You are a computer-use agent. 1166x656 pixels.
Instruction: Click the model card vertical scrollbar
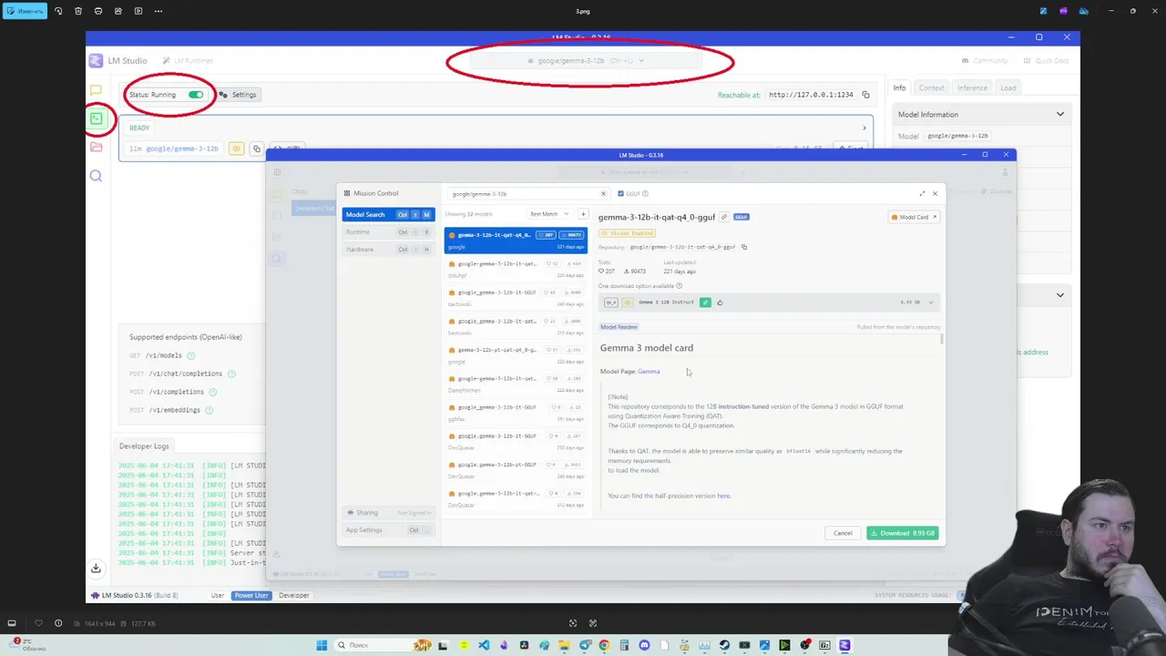click(942, 339)
